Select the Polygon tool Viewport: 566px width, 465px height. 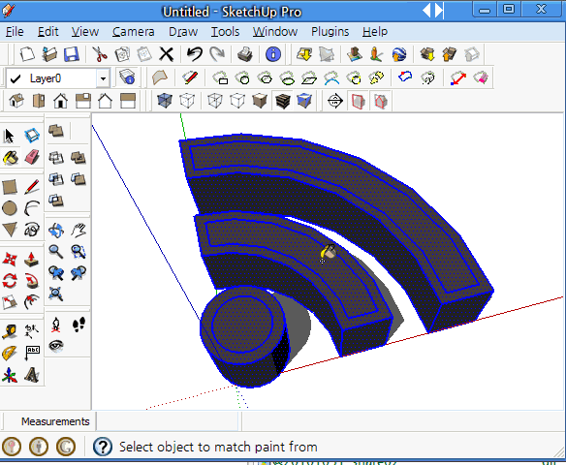coord(10,230)
